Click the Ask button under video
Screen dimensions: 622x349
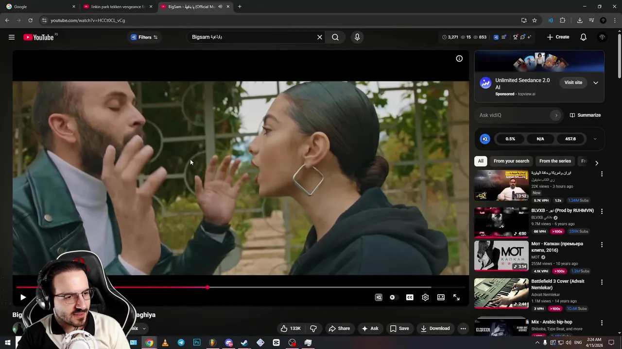click(370, 329)
